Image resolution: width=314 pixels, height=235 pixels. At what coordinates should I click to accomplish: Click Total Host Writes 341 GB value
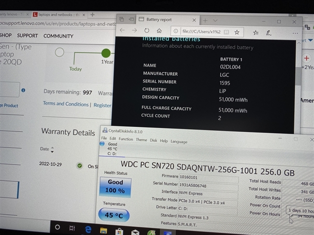[298, 192]
